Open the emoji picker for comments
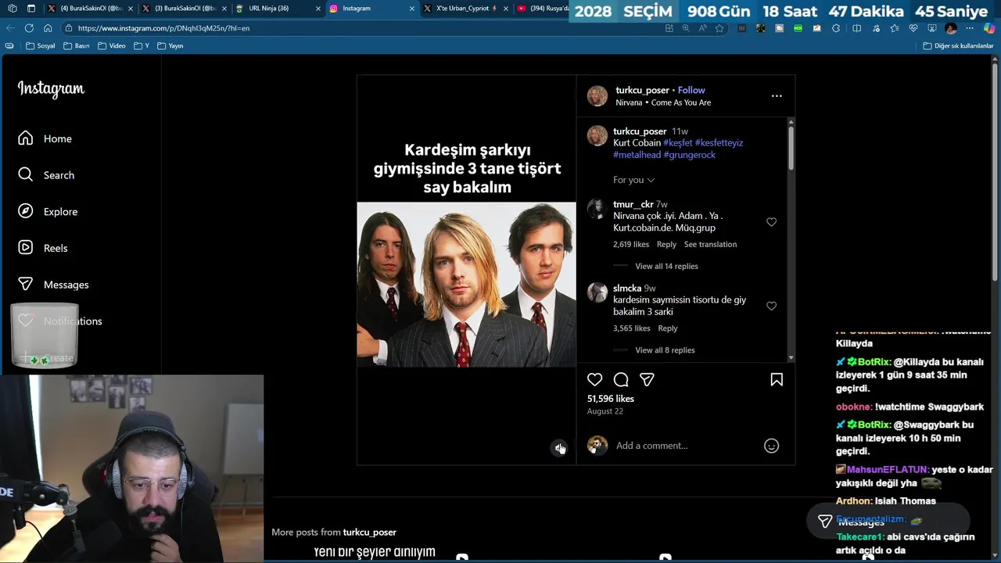1001x563 pixels. click(x=771, y=446)
